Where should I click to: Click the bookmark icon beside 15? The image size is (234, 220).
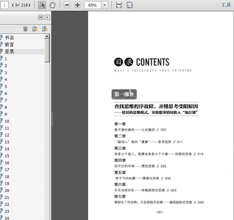(1, 156)
